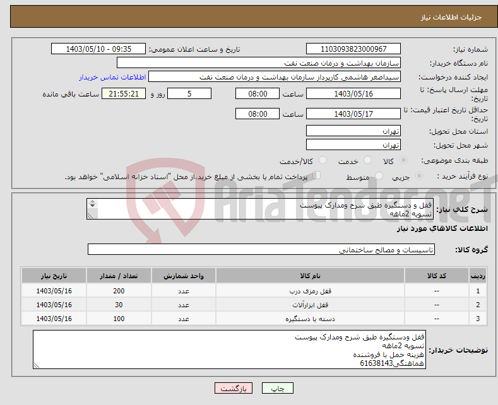Select the متوسط purchase type radio
498x405 pixels.
379,175
